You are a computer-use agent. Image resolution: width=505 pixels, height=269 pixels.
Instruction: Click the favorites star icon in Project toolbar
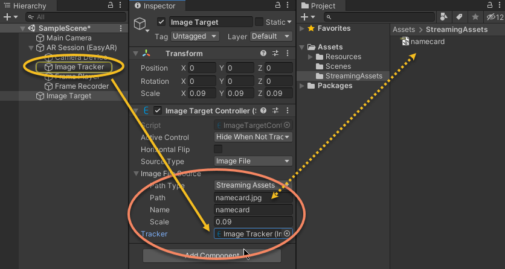[475, 16]
